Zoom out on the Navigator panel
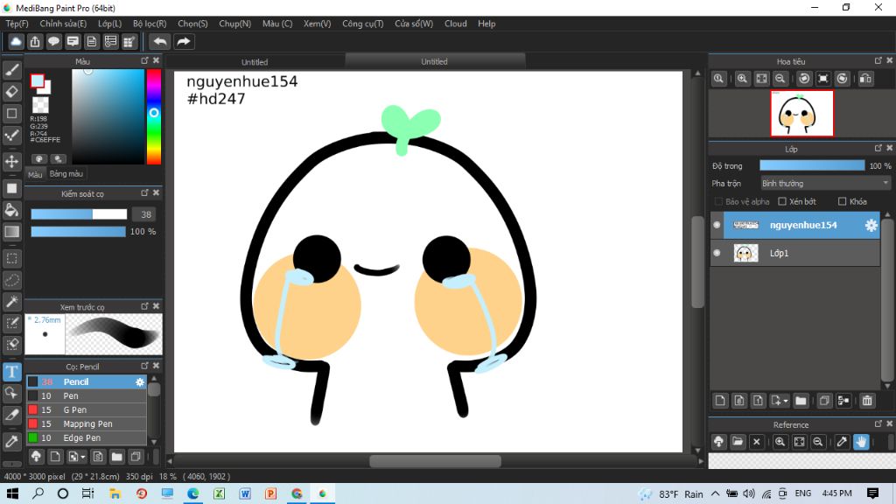This screenshot has height=504, width=896. click(x=780, y=79)
